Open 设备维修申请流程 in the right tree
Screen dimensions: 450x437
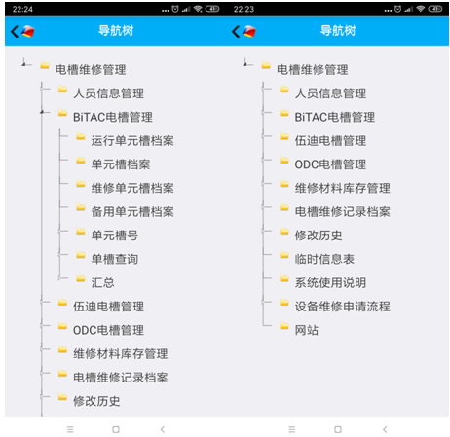click(342, 307)
